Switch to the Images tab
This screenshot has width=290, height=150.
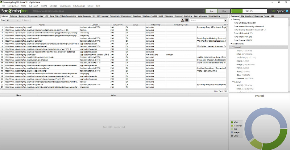click(x=105, y=16)
